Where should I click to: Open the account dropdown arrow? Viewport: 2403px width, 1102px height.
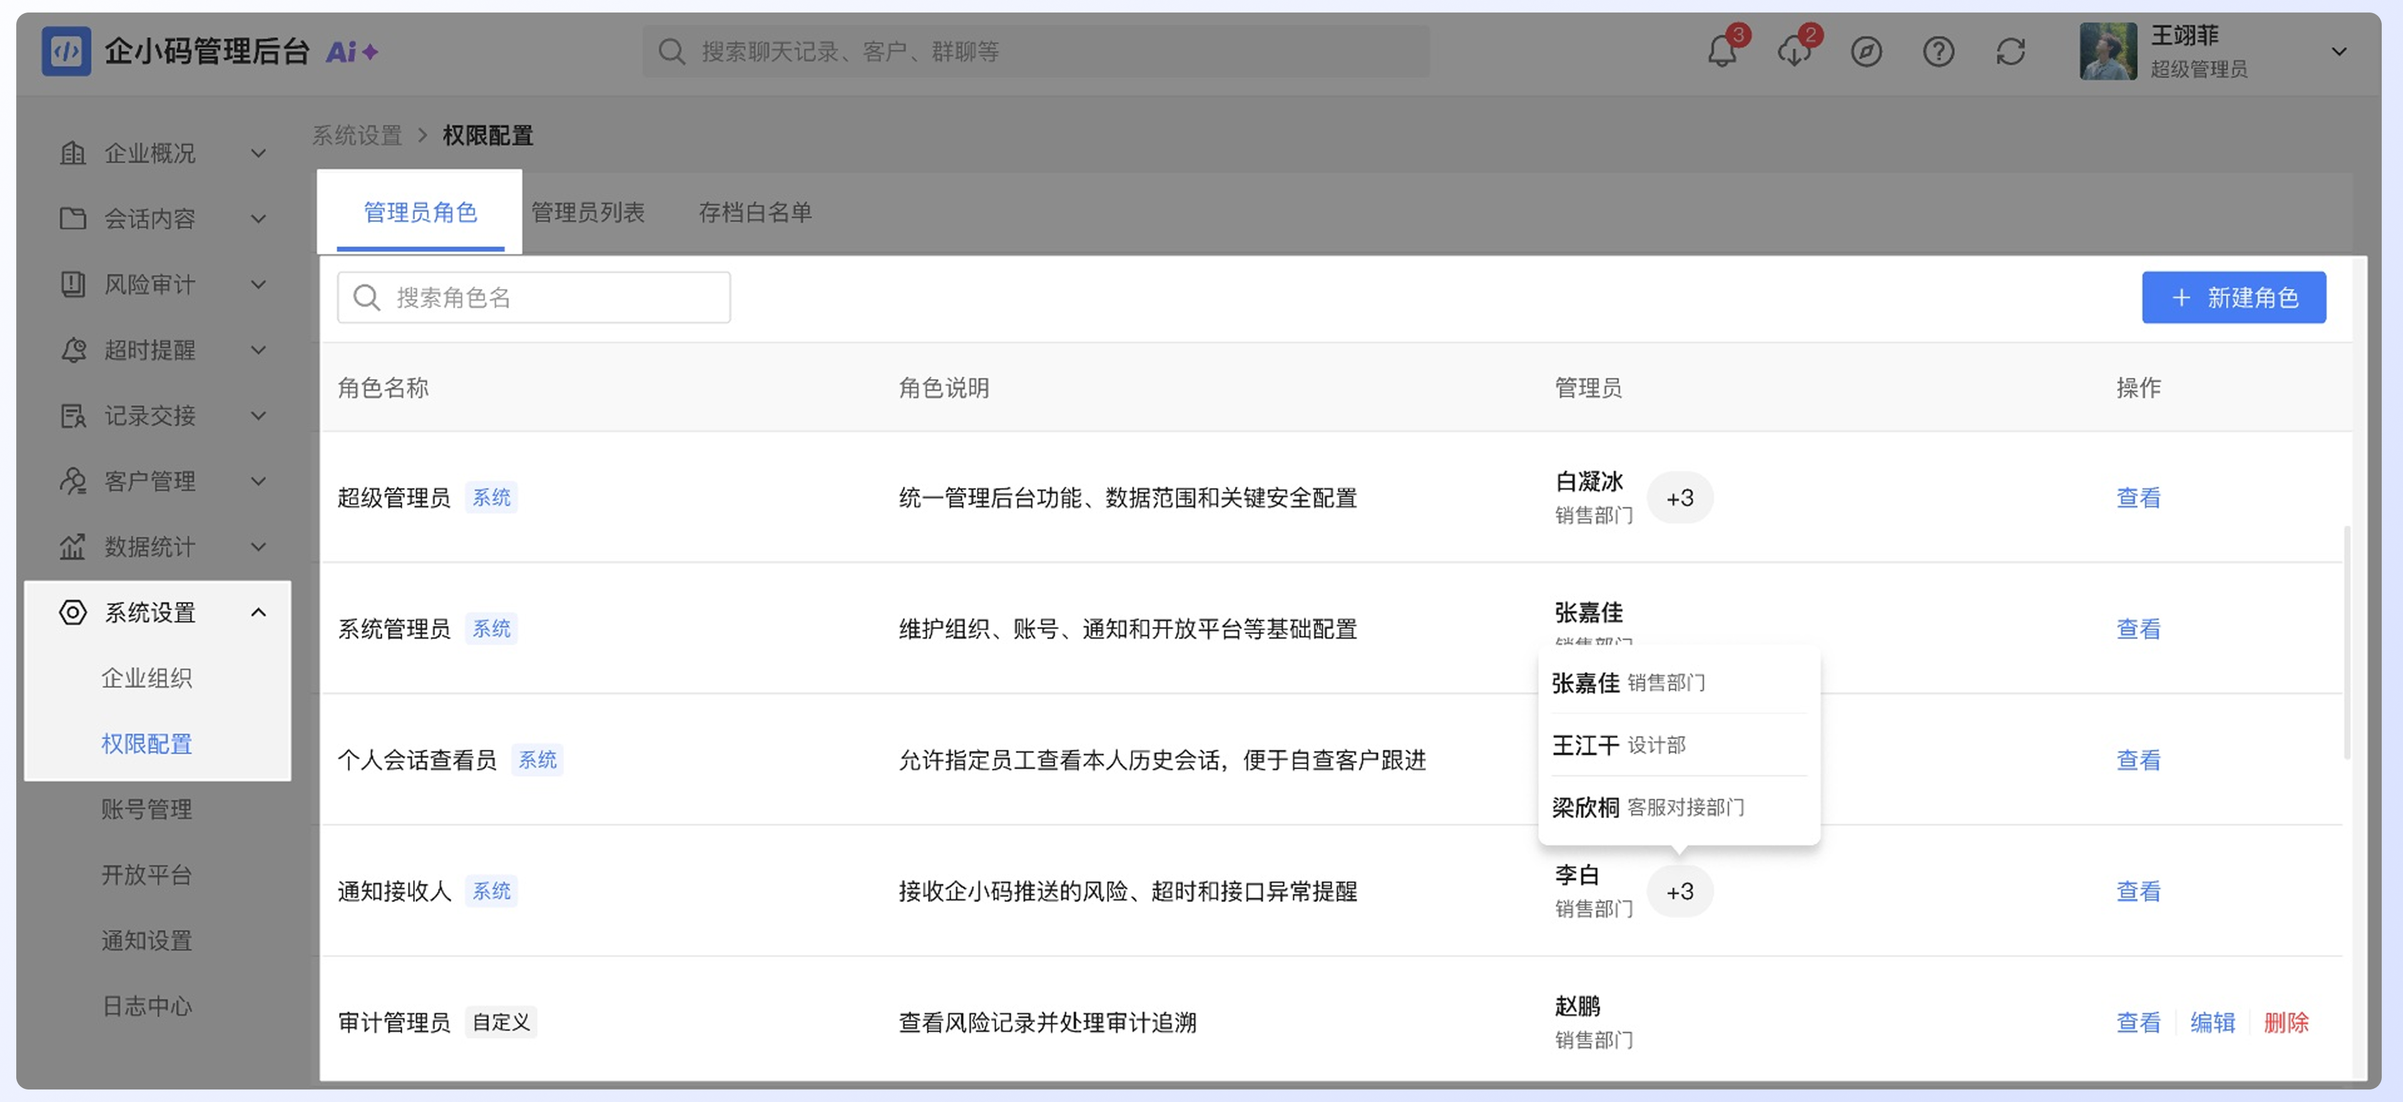pyautogui.click(x=2339, y=51)
